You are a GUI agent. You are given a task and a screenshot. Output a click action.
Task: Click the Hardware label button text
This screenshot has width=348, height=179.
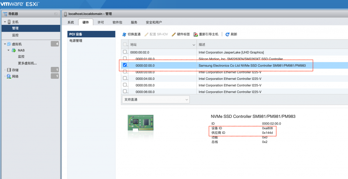pyautogui.click(x=183, y=34)
